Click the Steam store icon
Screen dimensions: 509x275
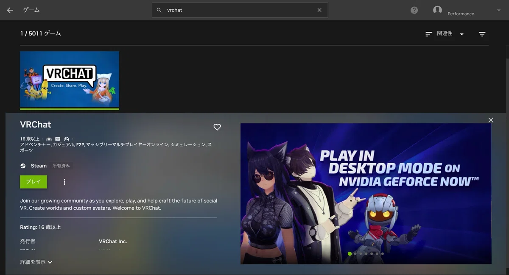tap(23, 166)
